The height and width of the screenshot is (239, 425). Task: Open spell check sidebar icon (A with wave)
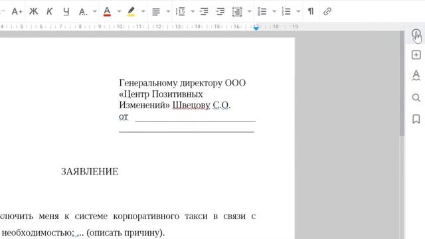(x=416, y=76)
